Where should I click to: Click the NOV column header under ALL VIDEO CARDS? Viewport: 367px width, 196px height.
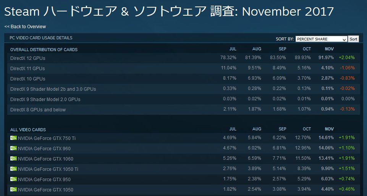(x=329, y=129)
